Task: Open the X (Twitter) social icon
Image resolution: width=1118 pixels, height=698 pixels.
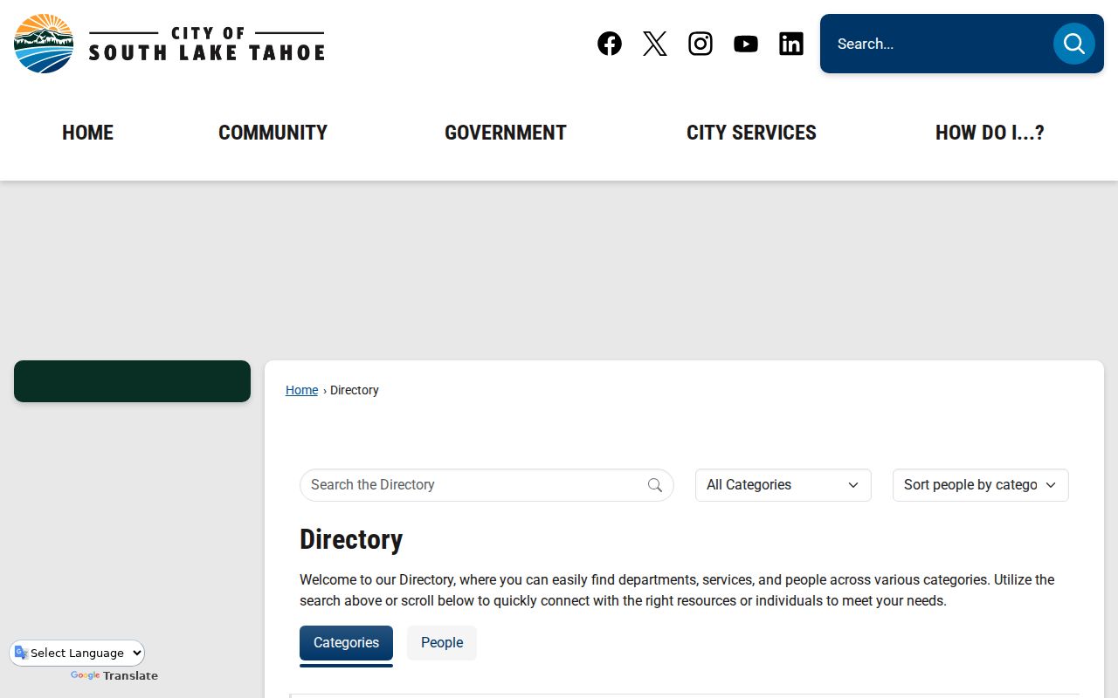Action: 655,44
